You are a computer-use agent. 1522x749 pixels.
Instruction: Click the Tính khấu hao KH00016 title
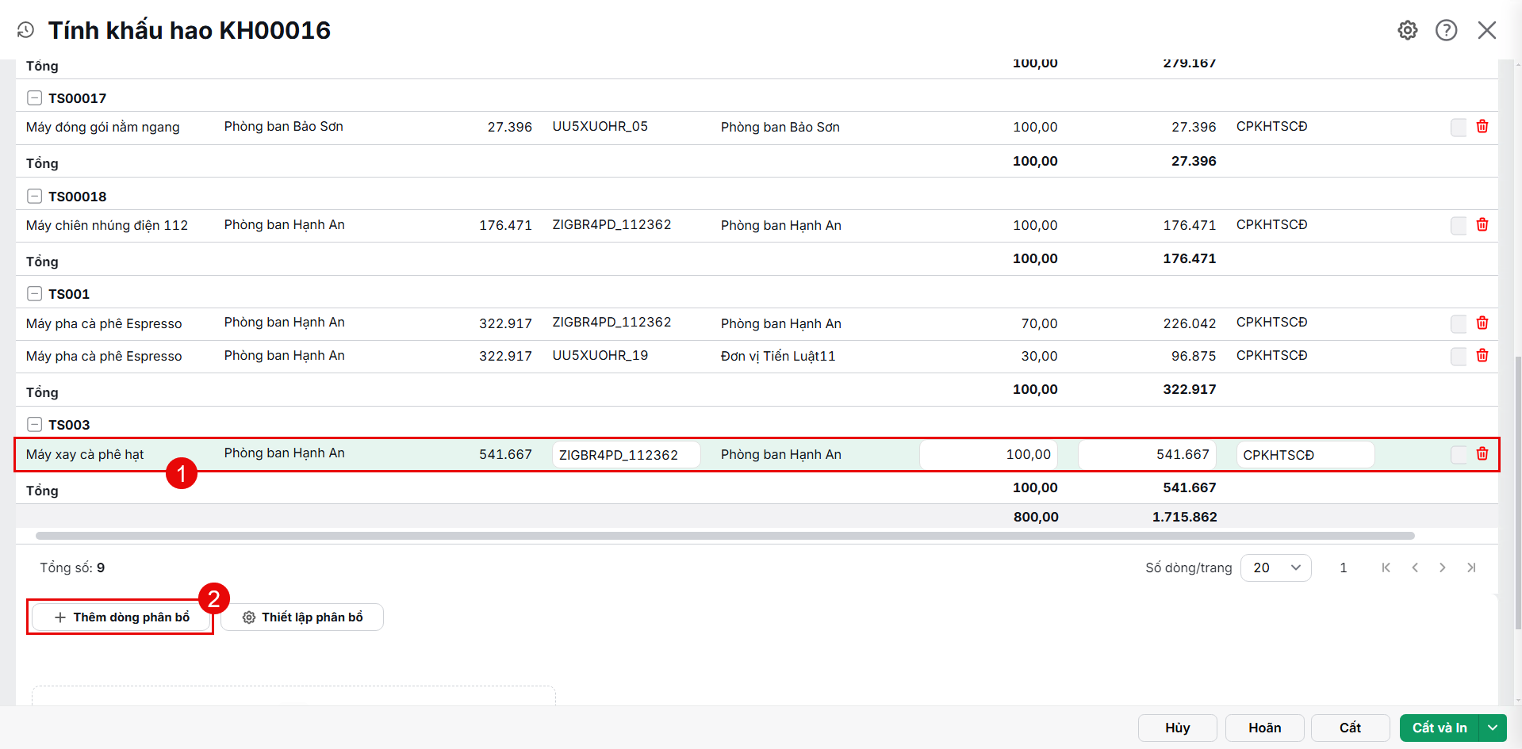[190, 30]
